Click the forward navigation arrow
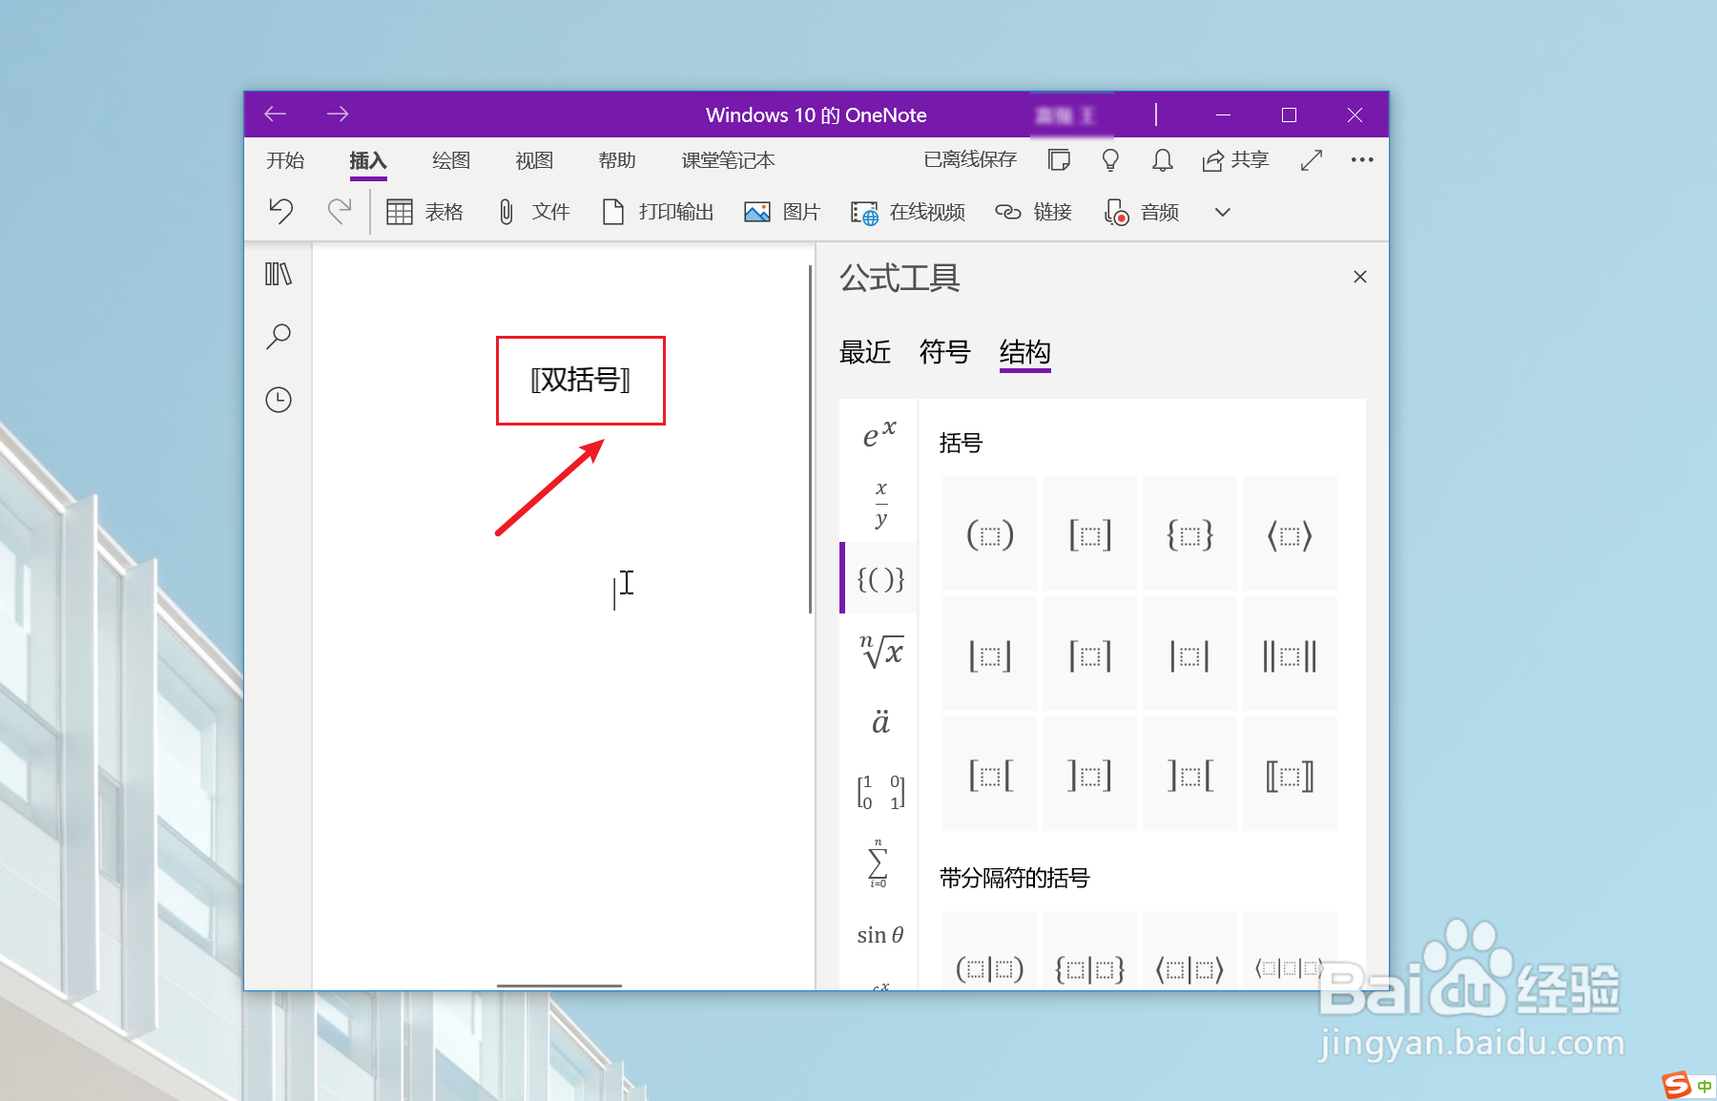The width and height of the screenshot is (1717, 1101). click(x=338, y=114)
